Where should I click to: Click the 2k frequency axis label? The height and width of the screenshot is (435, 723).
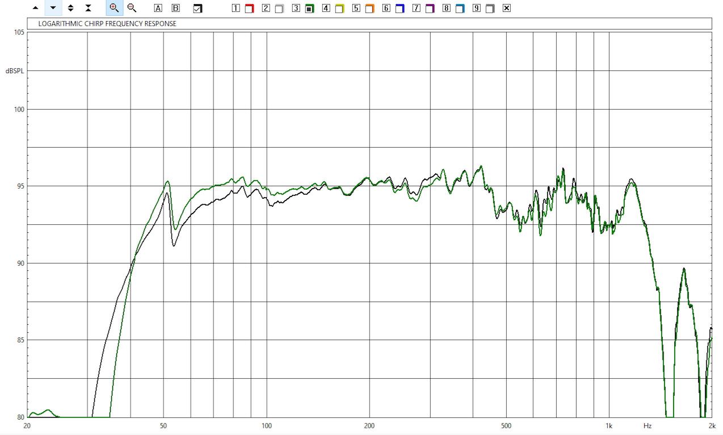coord(712,425)
